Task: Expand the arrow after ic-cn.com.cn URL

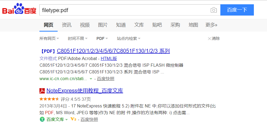Action: coord(91,79)
